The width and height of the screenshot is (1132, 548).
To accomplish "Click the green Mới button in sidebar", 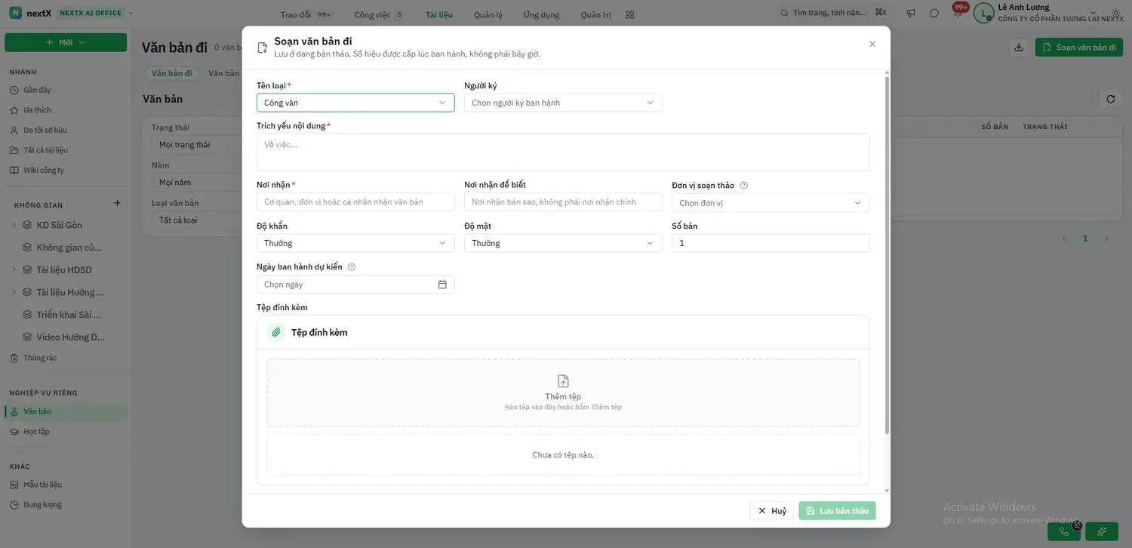I will click(x=66, y=42).
